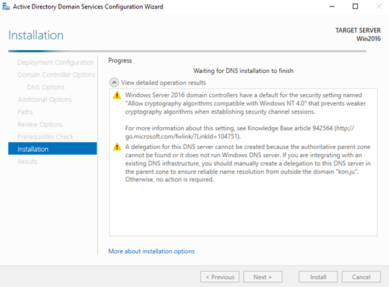Click the Install button
The image size is (389, 287).
point(318,277)
